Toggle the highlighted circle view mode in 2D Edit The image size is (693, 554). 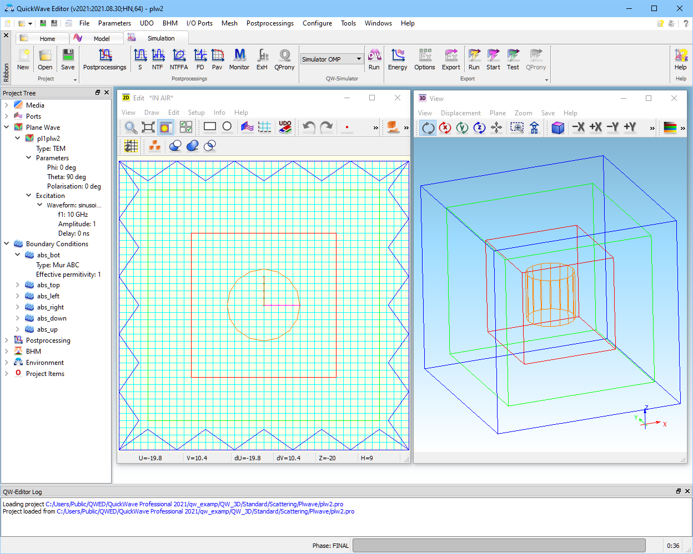[x=165, y=128]
